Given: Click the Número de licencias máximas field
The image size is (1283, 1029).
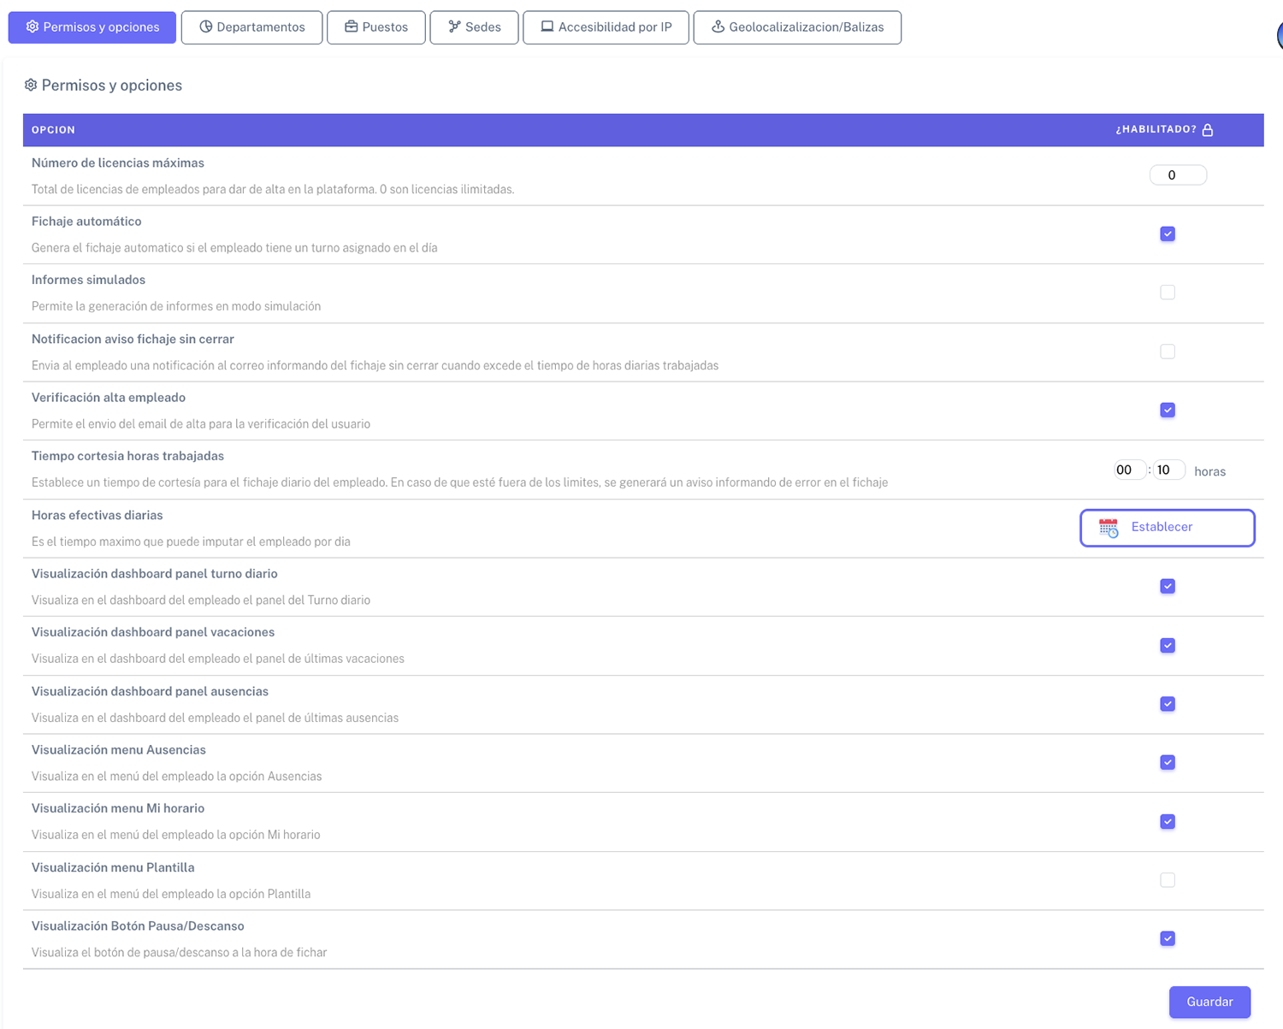Looking at the screenshot, I should coord(1178,175).
